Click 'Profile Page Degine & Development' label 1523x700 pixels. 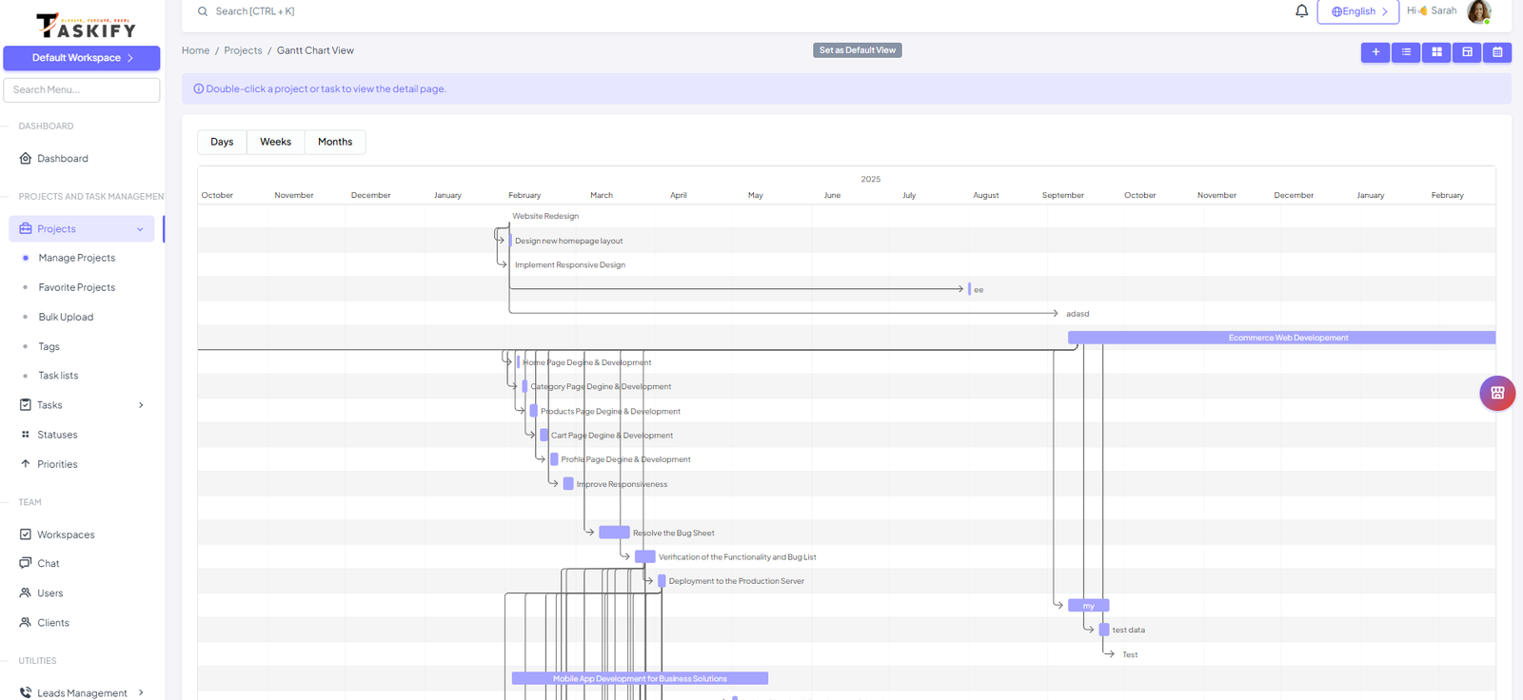coord(625,459)
